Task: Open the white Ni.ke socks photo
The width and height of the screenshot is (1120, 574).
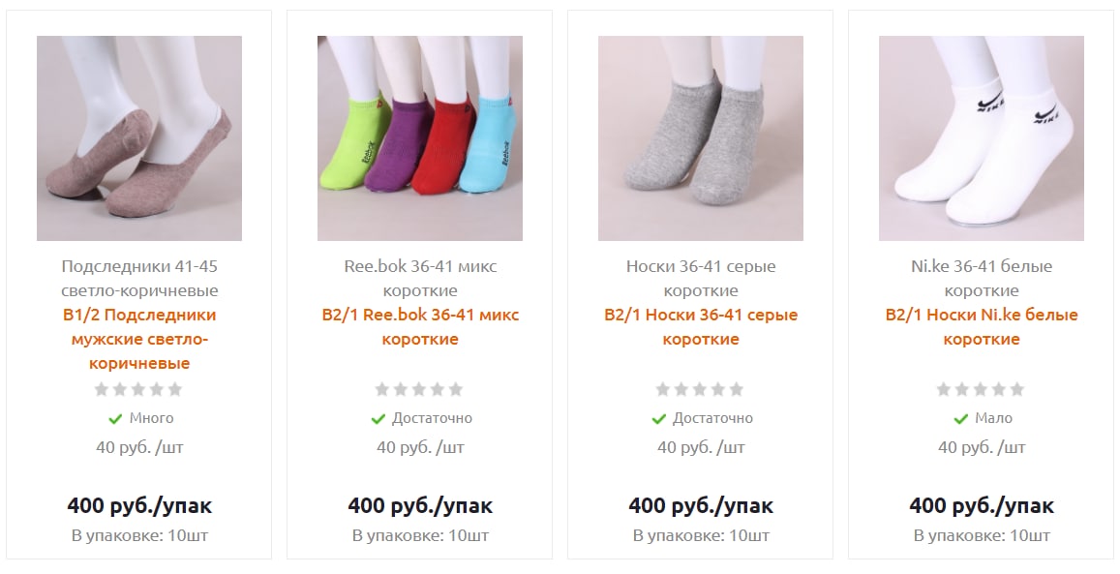Action: (x=982, y=138)
